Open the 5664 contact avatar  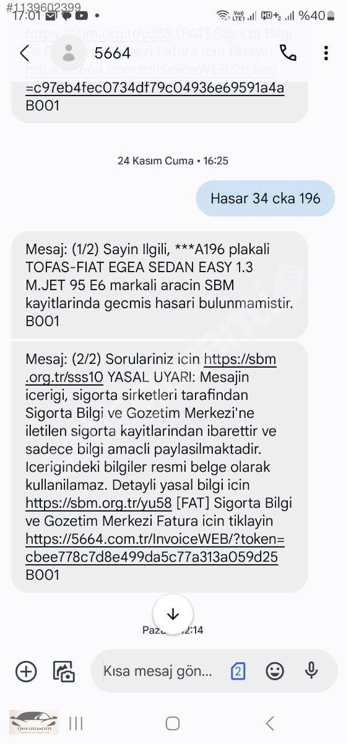pos(69,53)
